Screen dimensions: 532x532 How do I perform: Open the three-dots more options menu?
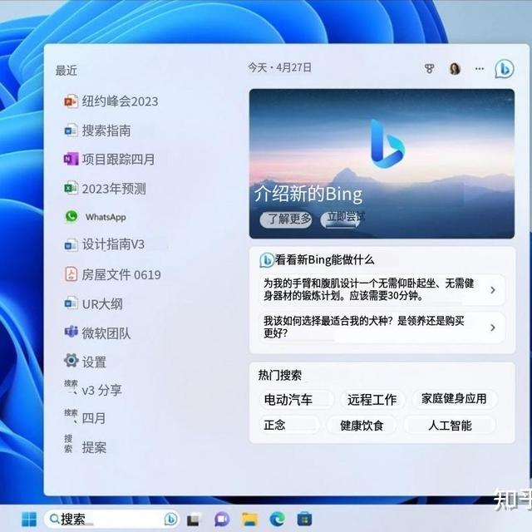pos(480,69)
